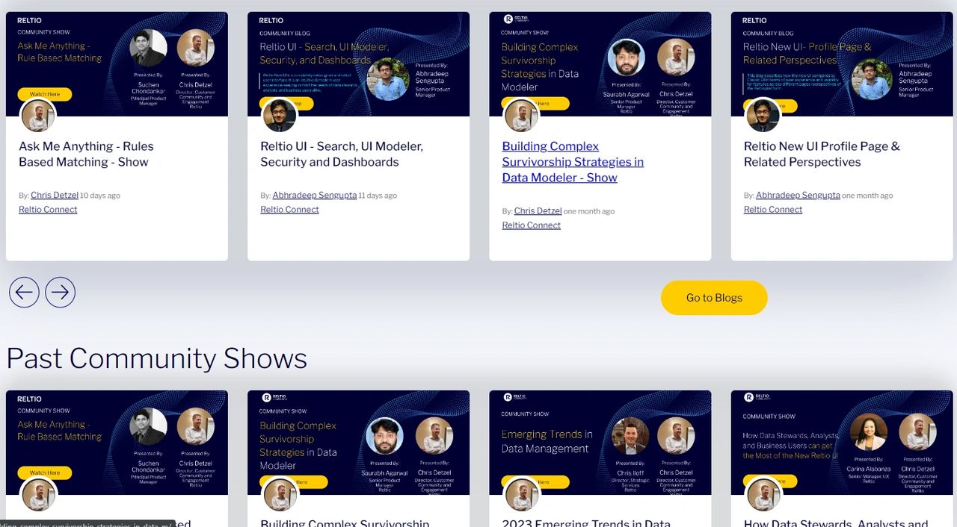The width and height of the screenshot is (957, 527).
Task: Click Abhradeep Sengupta author link on Reltio UI Search card
Action: pos(315,196)
